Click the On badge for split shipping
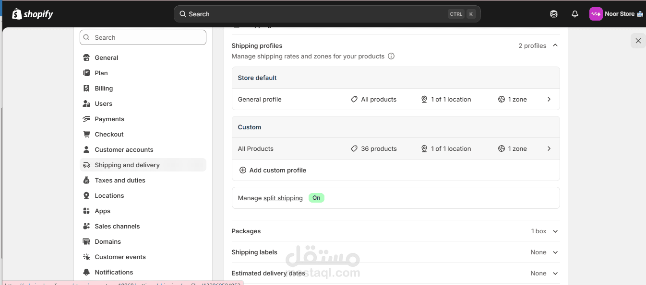 pyautogui.click(x=316, y=198)
